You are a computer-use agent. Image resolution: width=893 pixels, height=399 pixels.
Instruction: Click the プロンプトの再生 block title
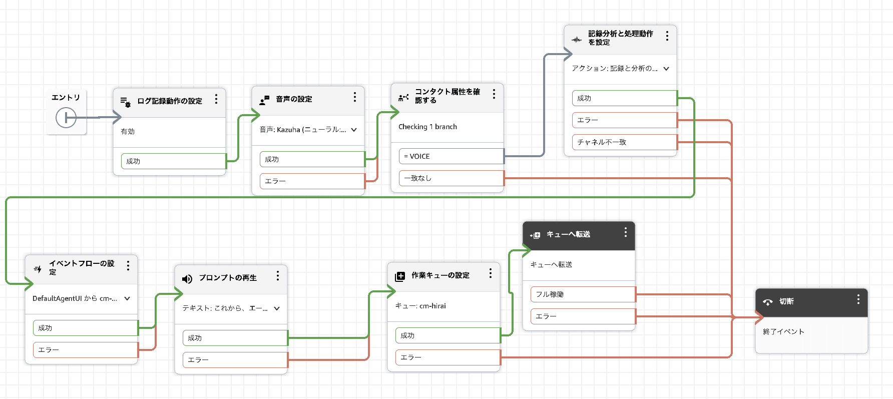[228, 278]
